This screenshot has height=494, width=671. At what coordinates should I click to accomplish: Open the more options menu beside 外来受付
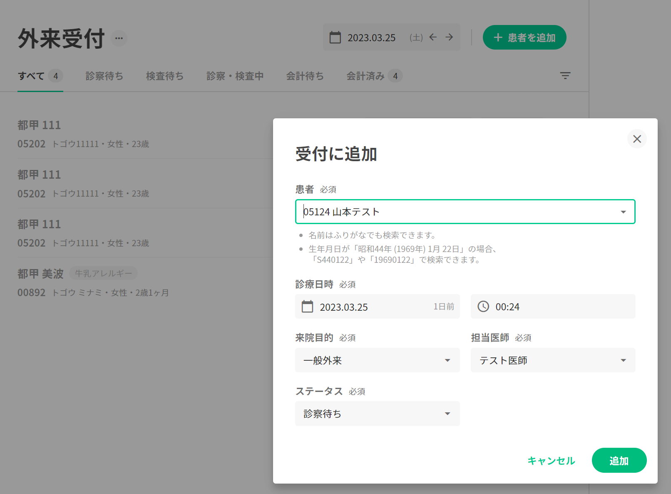pos(119,38)
